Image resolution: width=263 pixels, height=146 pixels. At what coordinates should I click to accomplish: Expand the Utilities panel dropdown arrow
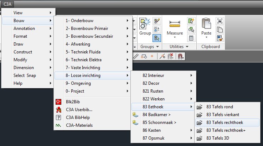[x=187, y=47]
